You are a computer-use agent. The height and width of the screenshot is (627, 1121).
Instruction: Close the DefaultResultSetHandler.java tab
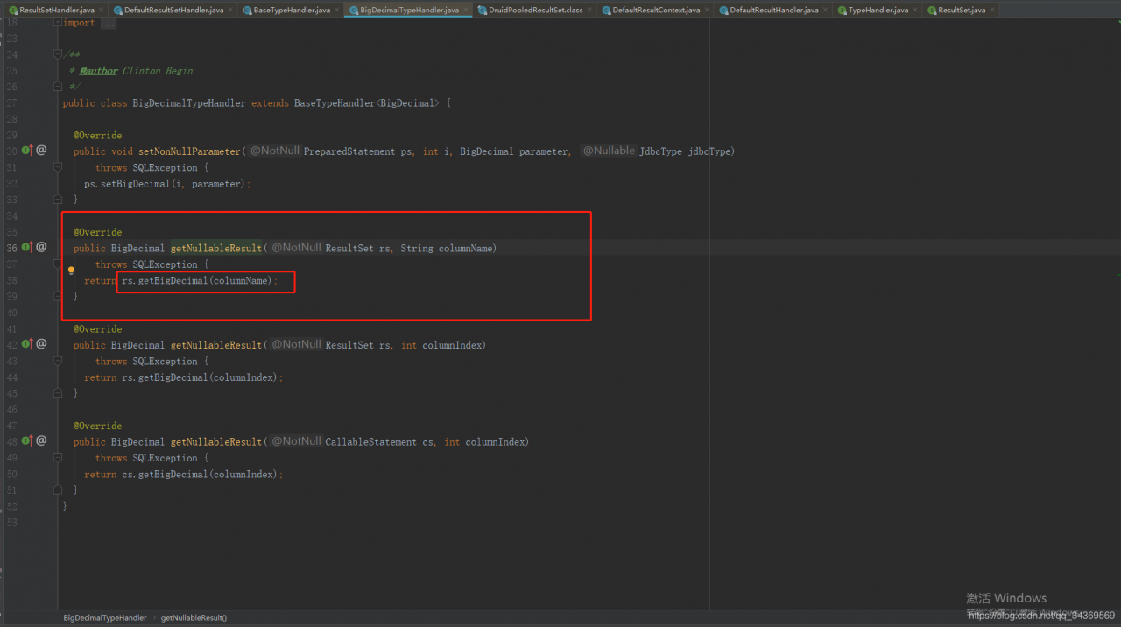(231, 10)
